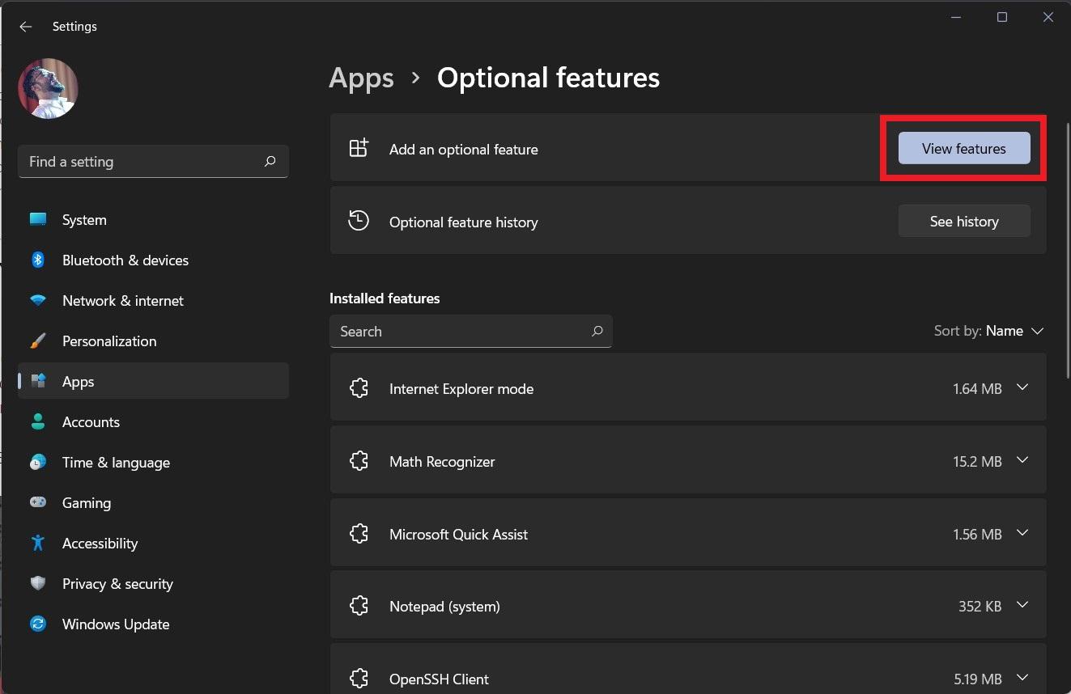Click the Personalization paintbrush icon

tap(38, 341)
